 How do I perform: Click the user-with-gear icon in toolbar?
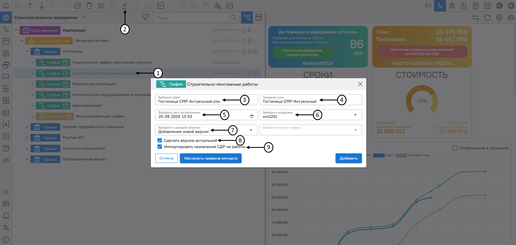(217, 5)
